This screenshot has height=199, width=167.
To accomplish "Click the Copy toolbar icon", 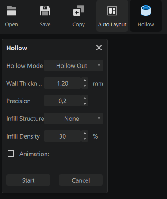I will (79, 11).
